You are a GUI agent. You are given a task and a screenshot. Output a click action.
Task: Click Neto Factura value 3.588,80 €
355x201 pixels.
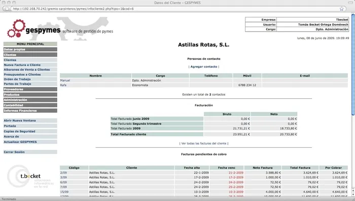tap(273, 173)
